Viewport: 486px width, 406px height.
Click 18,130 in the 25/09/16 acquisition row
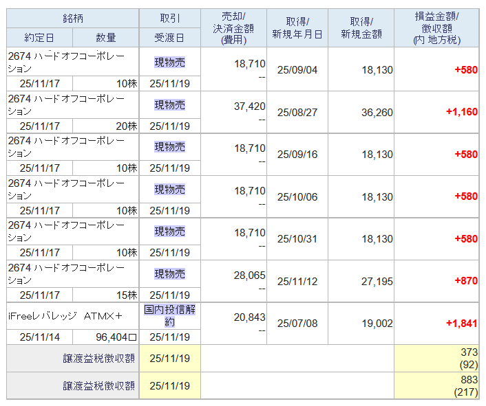[x=377, y=155]
